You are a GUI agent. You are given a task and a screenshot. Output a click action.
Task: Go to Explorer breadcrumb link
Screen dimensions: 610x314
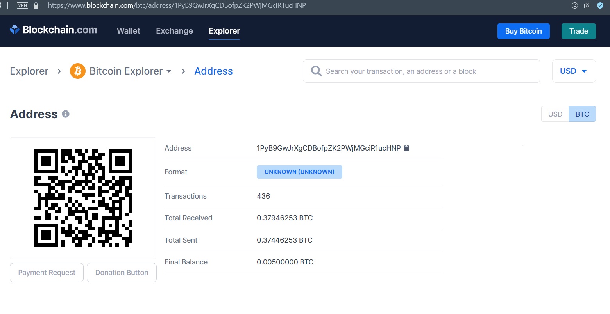point(29,71)
